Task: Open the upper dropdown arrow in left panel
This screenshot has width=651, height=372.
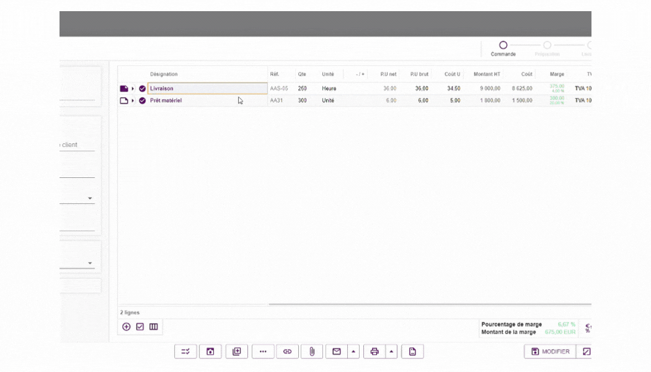Action: tap(90, 198)
